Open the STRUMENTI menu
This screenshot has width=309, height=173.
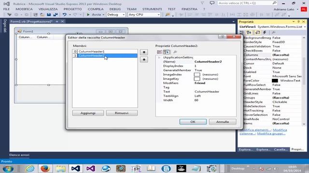coord(152,9)
